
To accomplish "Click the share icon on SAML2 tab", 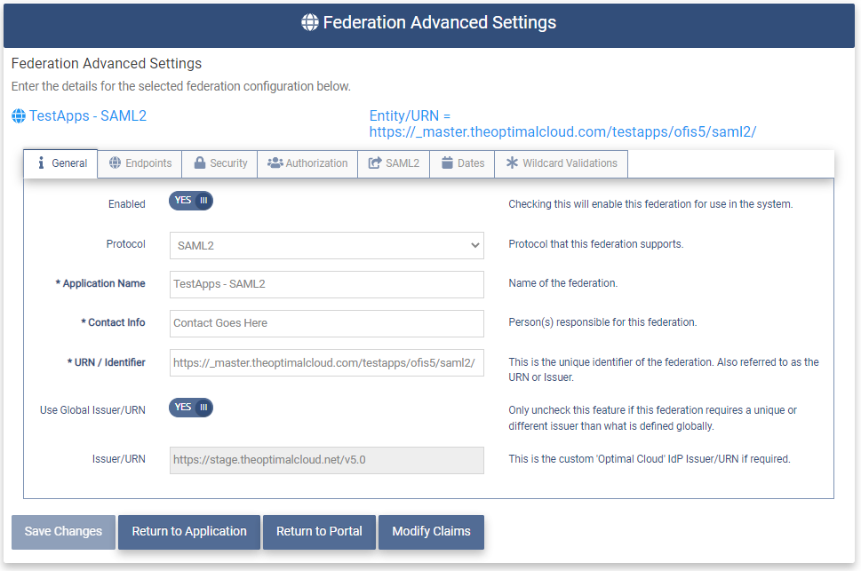I will (374, 163).
